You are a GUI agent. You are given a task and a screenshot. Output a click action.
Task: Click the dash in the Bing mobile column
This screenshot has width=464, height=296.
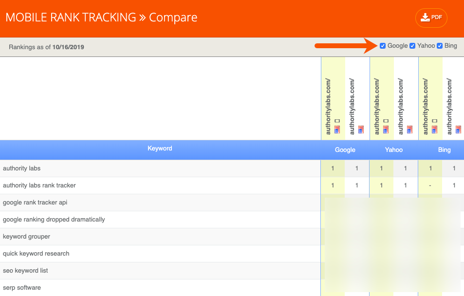[430, 185]
